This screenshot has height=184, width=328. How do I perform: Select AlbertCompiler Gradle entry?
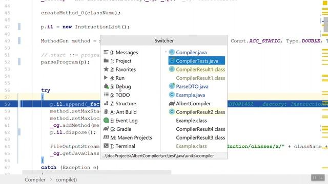point(193,104)
